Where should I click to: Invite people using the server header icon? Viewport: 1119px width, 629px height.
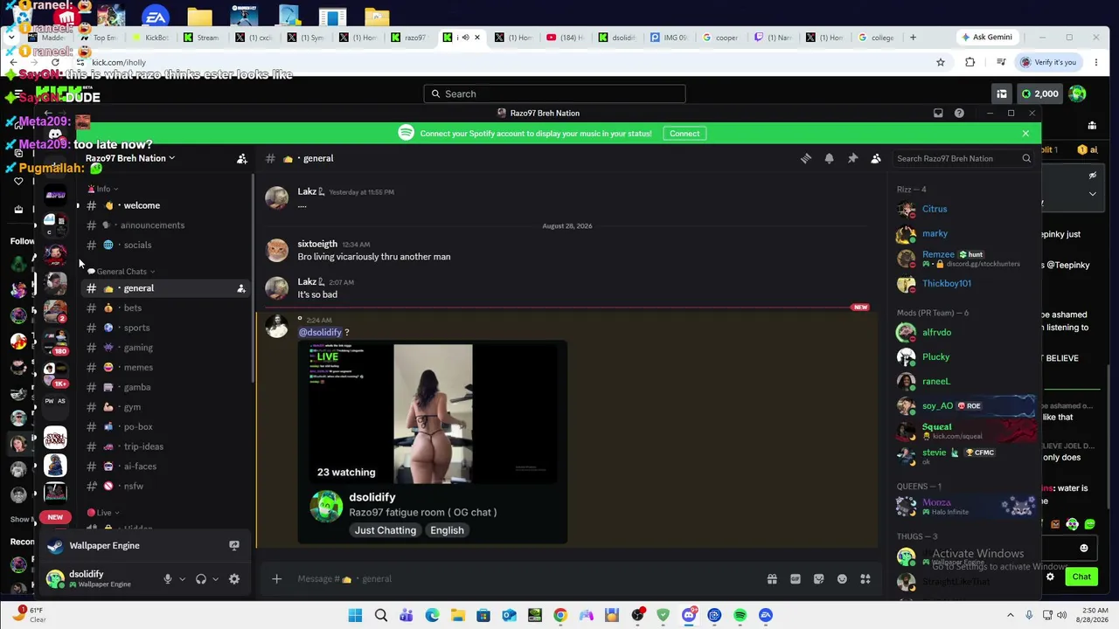[242, 158]
